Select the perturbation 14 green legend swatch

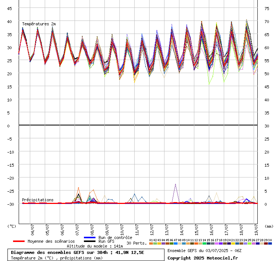(x=204, y=243)
